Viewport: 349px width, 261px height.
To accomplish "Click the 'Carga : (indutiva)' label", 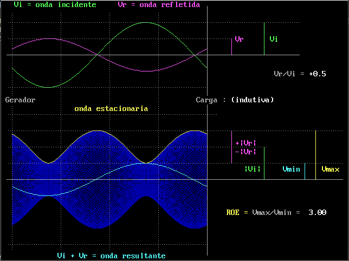I will 235,100.
